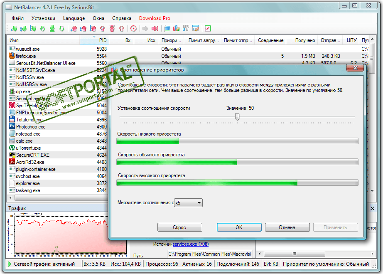Image resolution: width=383 pixels, height=274 pixels.
Task: Click red upload arrow with top bar
Action: coord(112,28)
